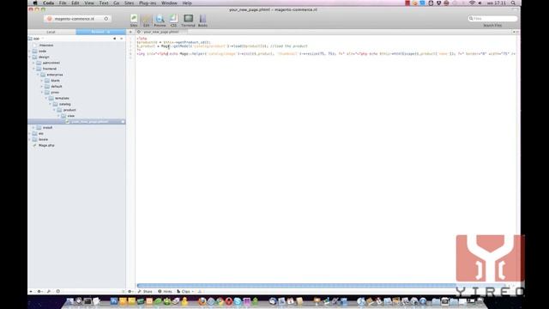Image resolution: width=549 pixels, height=309 pixels.
Task: Click the Wi-Fi menu bar icon
Action: (472, 3)
